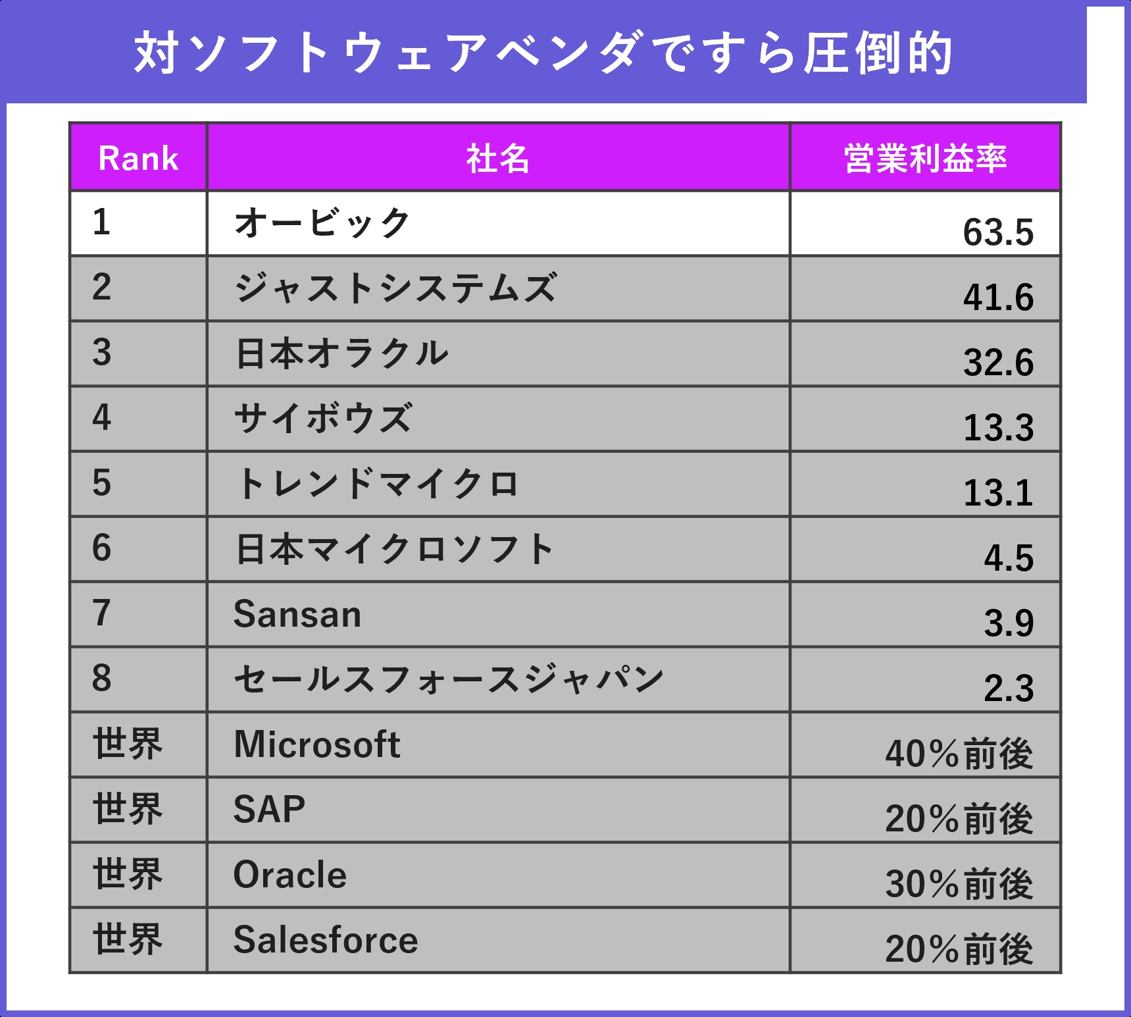Screen dimensions: 1131x1017
Task: Click the トレンドマイクロ cell
Action: point(378,483)
